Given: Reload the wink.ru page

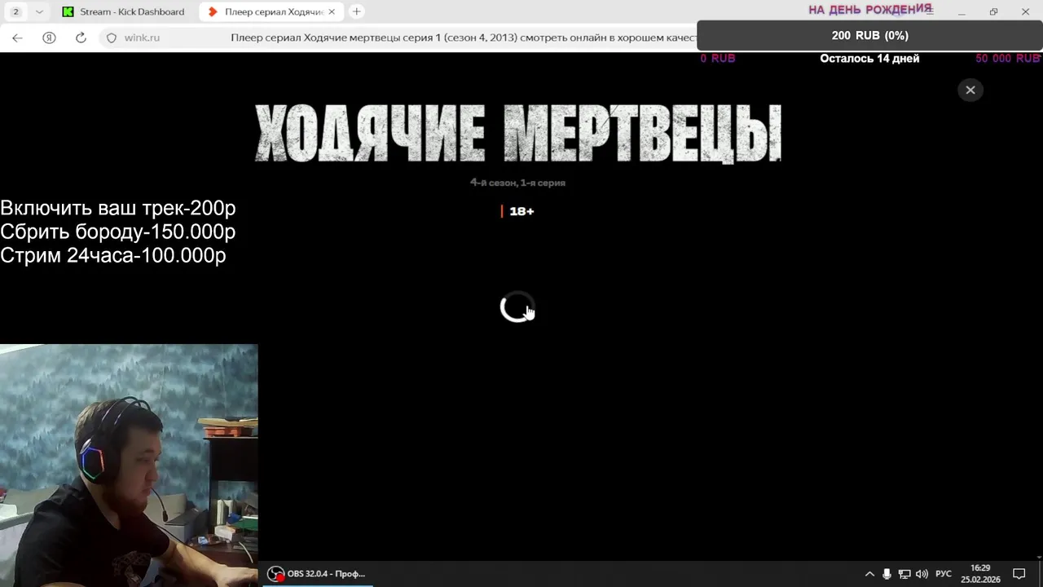Looking at the screenshot, I should pyautogui.click(x=81, y=38).
